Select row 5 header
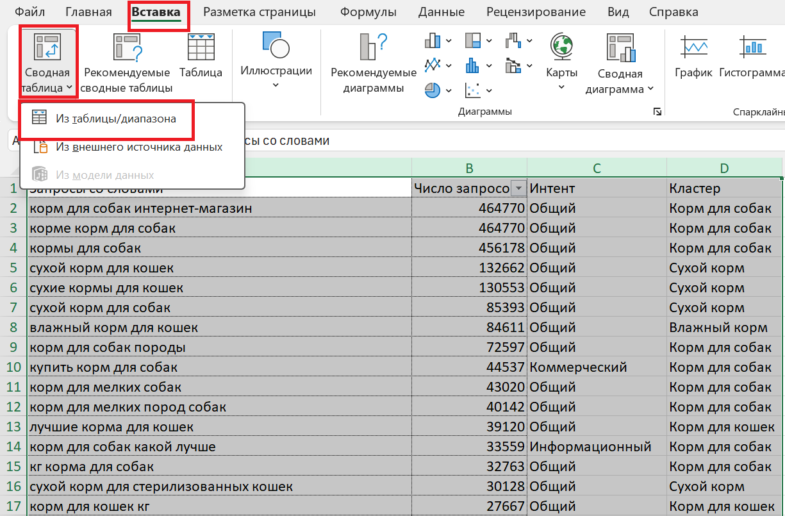785x516 pixels. point(13,268)
